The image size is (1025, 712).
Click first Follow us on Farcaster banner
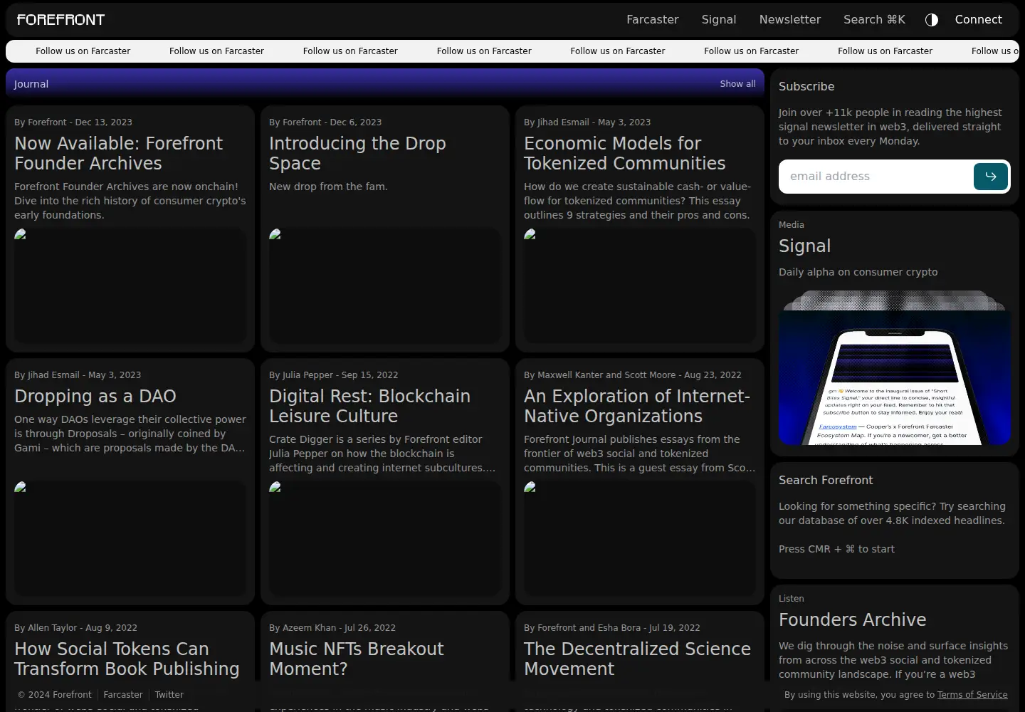[x=83, y=51]
